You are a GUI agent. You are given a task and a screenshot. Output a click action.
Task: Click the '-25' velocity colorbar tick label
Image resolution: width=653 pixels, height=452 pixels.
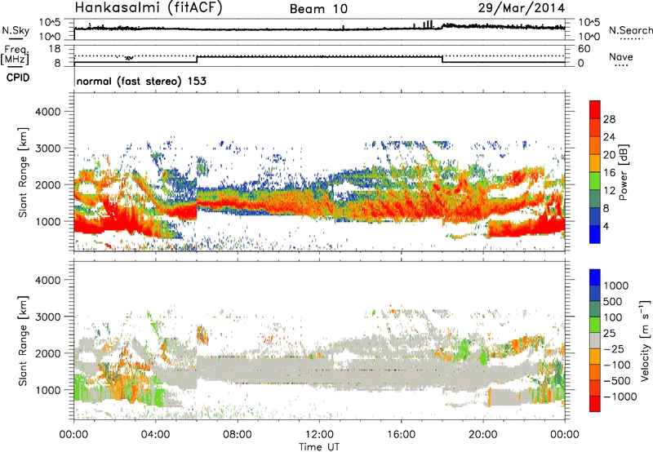[614, 348]
